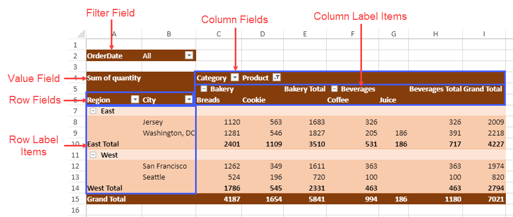The height and width of the screenshot is (217, 513).
Task: Open the Category field dropdown arrow
Action: 235,78
